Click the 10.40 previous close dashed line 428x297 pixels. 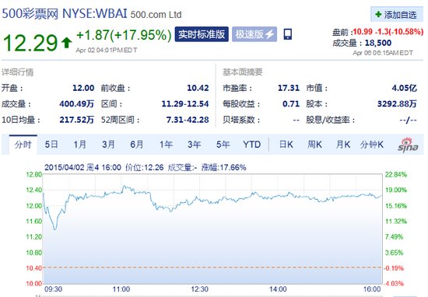212,267
